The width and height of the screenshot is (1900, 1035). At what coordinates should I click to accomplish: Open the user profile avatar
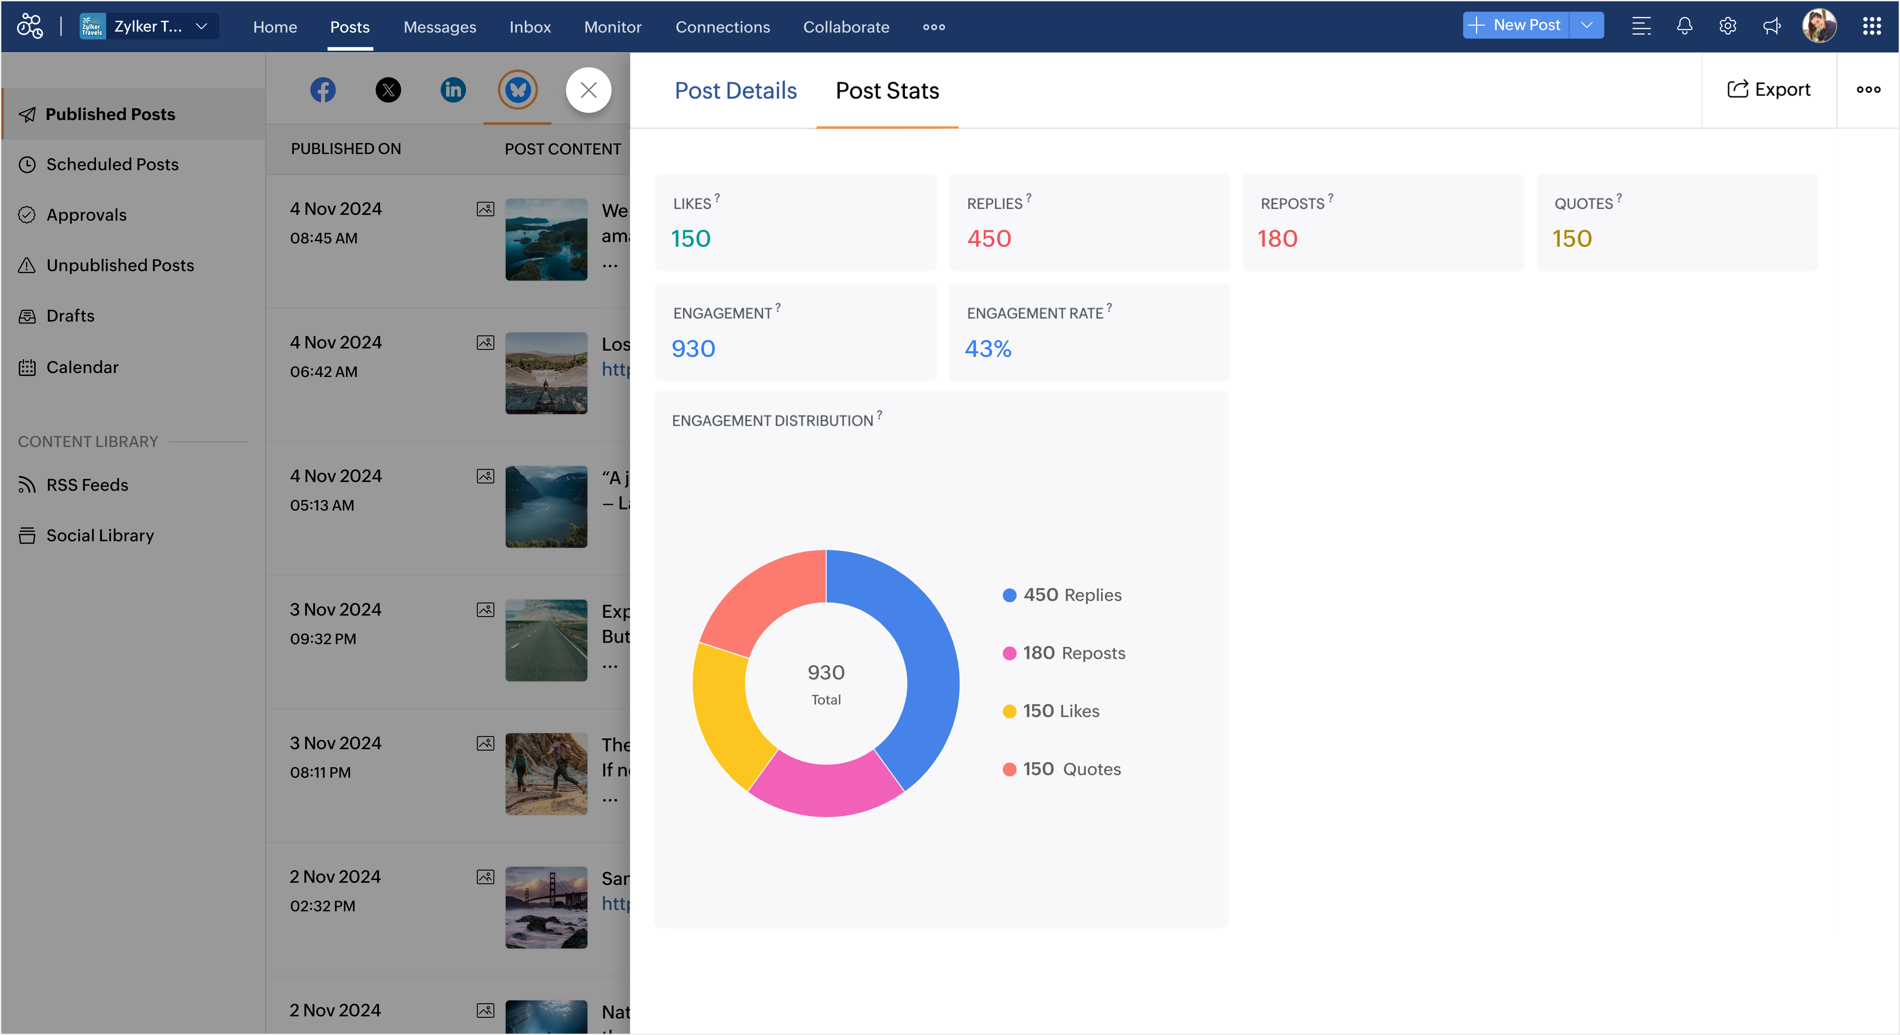pyautogui.click(x=1820, y=26)
